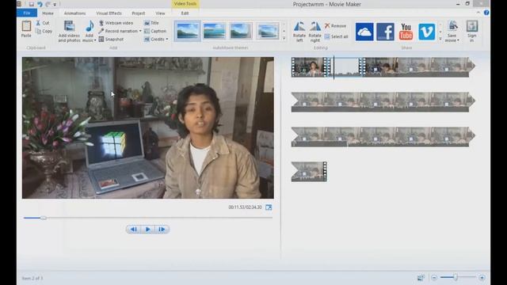507x285 pixels.
Task: Publish the movie to YouTube
Action: coord(406,32)
